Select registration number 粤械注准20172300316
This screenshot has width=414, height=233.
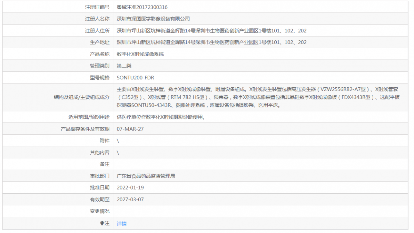click(x=142, y=7)
